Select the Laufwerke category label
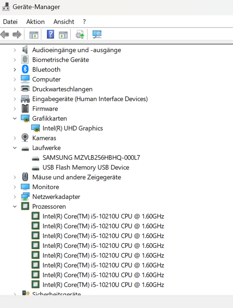This screenshot has width=233, height=308. (x=46, y=148)
